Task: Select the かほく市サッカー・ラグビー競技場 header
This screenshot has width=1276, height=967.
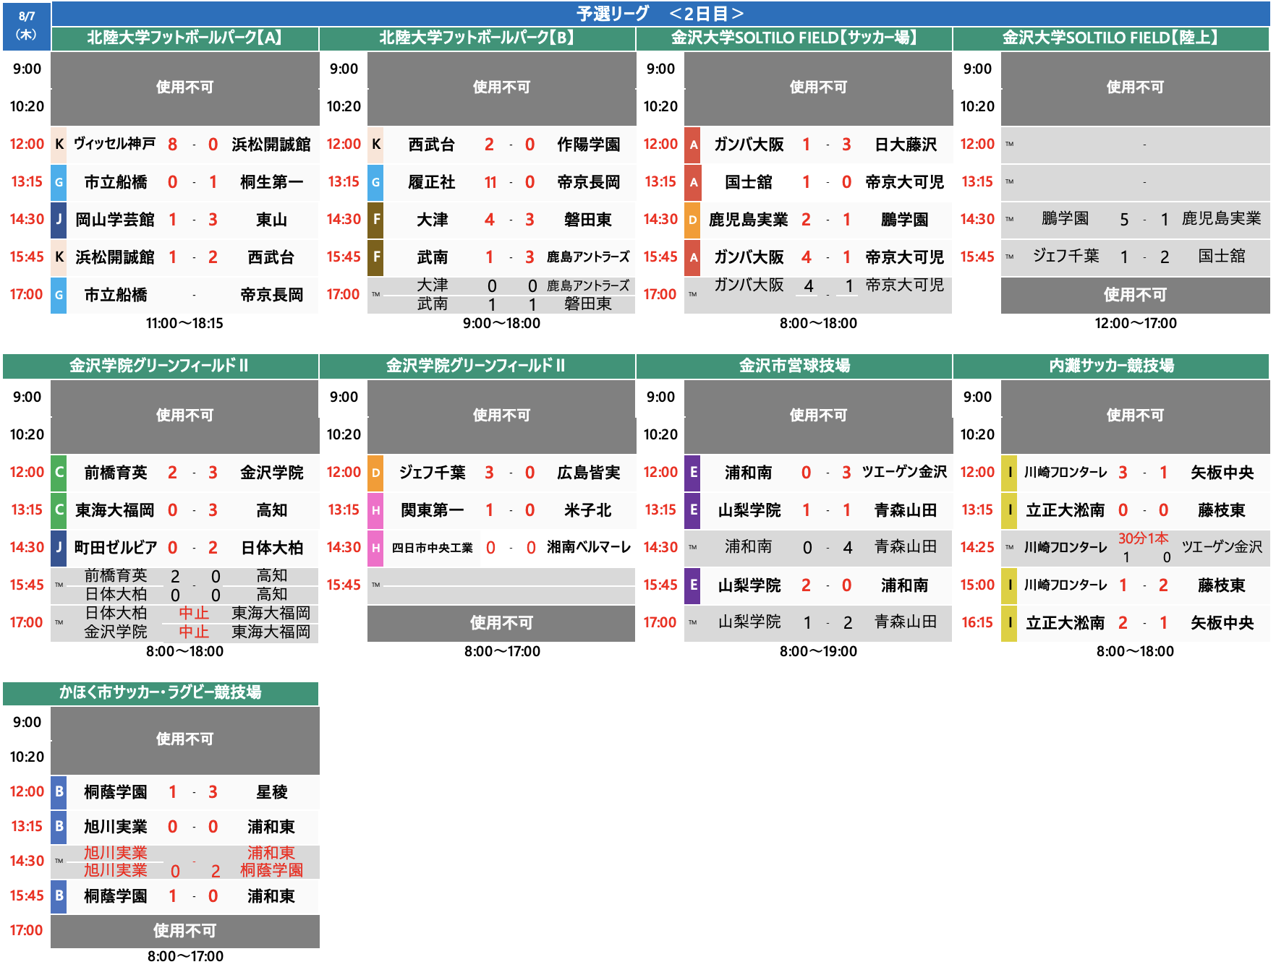Action: coord(161,692)
